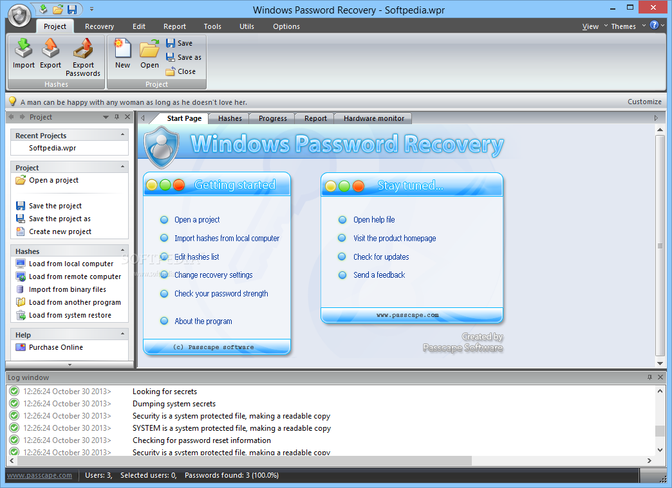Click Change recovery settings link
Image resolution: width=672 pixels, height=488 pixels.
214,275
